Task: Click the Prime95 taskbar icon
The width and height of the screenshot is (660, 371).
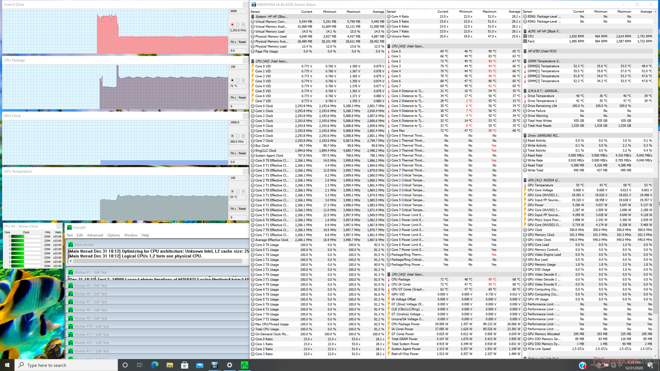Action: (244, 365)
